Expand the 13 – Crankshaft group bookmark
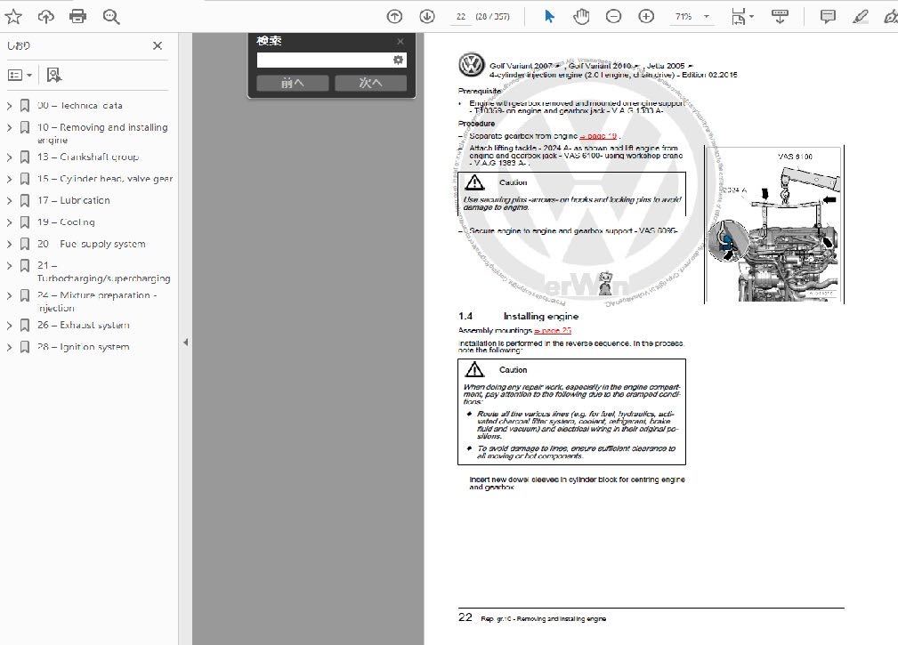This screenshot has width=898, height=645. (9, 157)
